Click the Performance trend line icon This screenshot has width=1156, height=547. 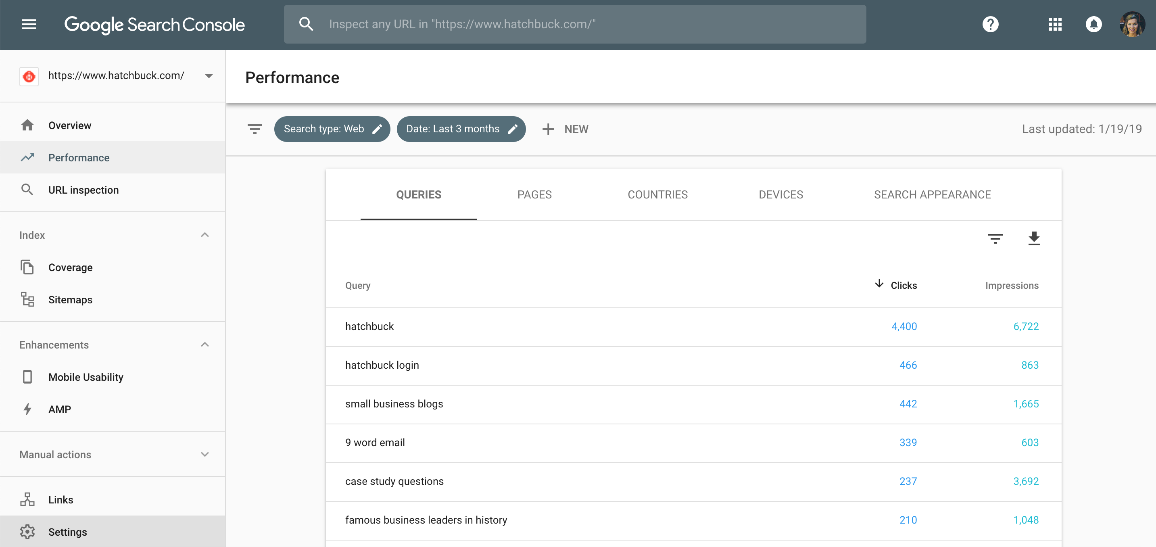click(27, 157)
